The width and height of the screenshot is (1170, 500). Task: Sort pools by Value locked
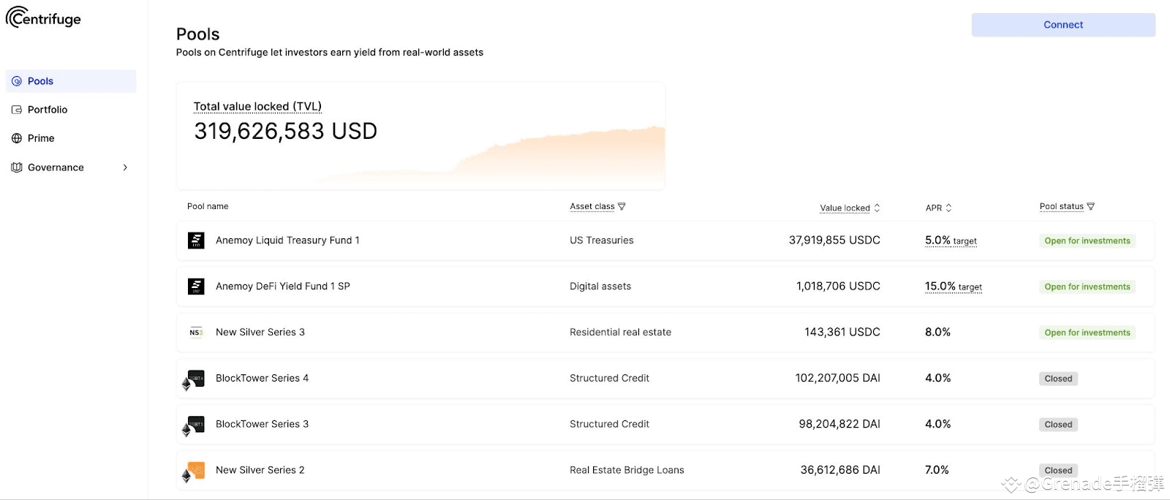pyautogui.click(x=850, y=208)
